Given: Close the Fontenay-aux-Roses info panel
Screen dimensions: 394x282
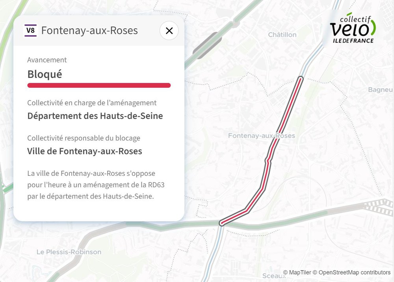Looking at the screenshot, I should tap(169, 31).
